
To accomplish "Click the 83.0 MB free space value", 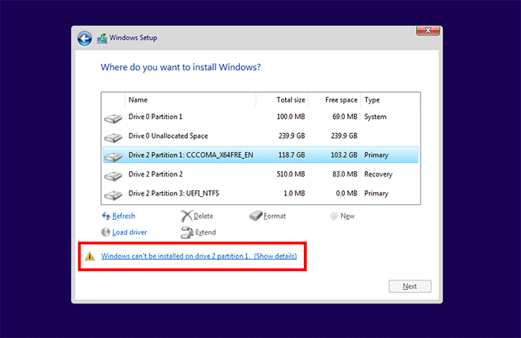I will [345, 174].
